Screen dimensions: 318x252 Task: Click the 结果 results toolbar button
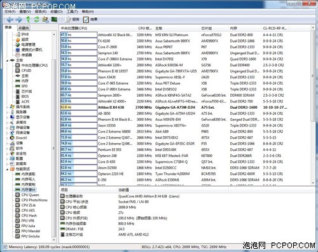tap(90, 20)
